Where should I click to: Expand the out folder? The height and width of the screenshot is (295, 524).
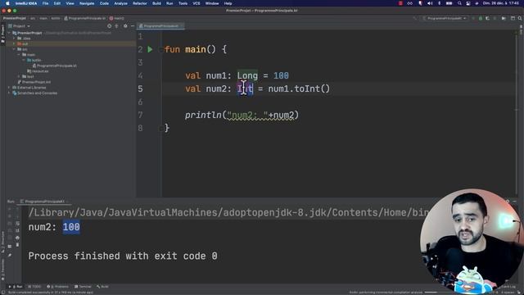tap(14, 43)
